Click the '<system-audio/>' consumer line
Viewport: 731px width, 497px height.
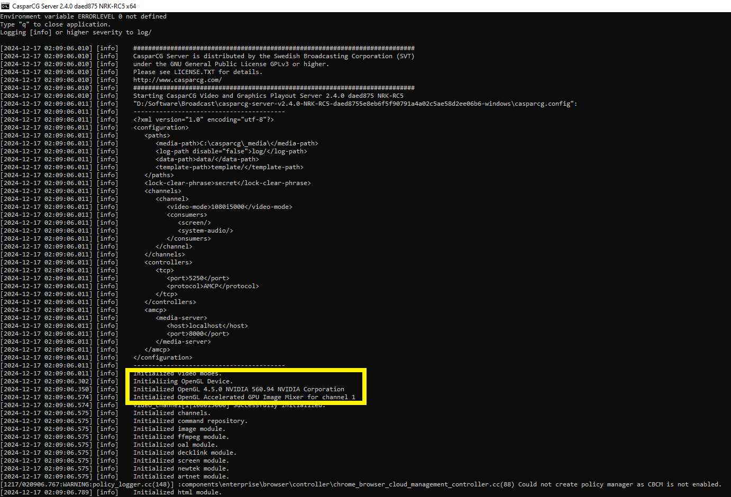coord(205,231)
